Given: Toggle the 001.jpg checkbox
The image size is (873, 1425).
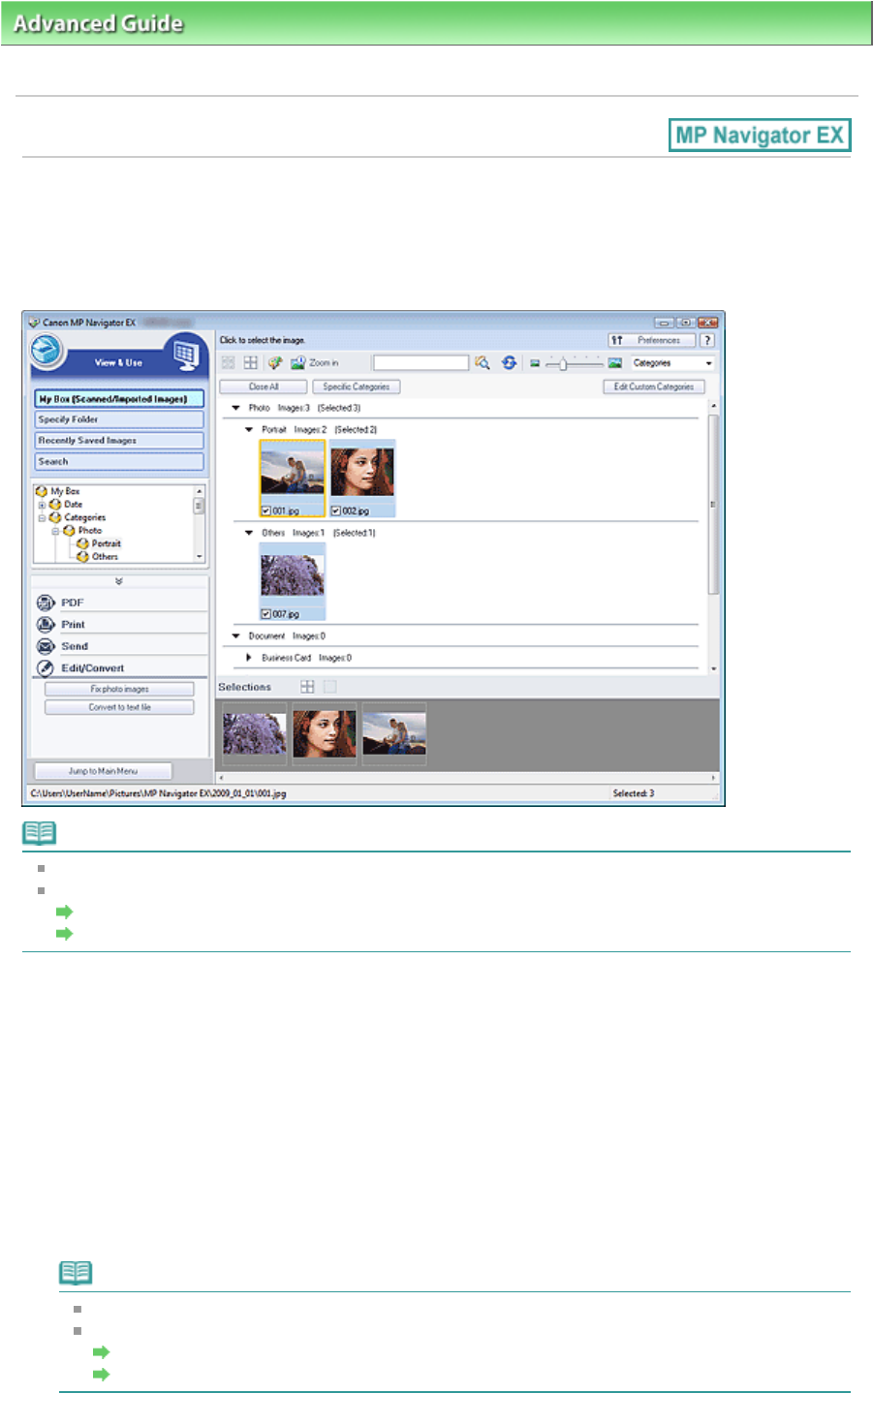Looking at the screenshot, I should click(266, 511).
